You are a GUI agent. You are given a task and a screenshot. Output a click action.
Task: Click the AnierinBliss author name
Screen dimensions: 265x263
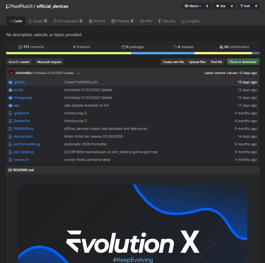24,73
